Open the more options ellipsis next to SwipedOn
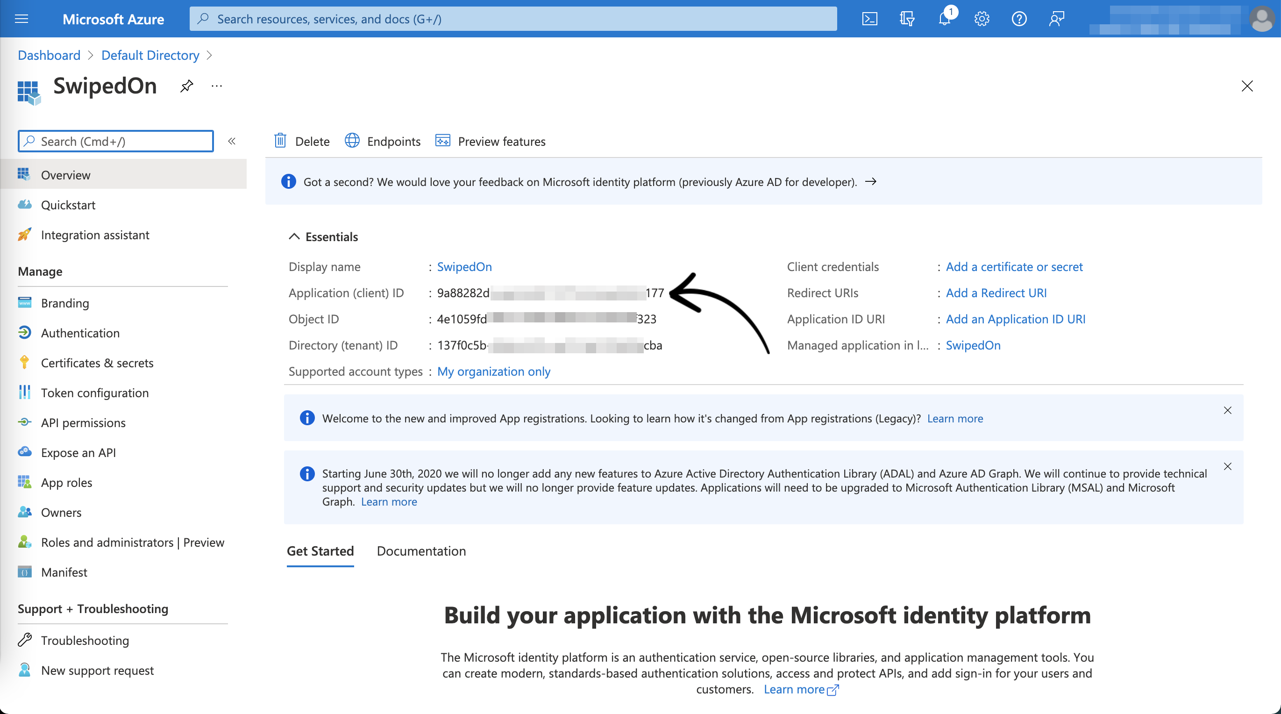The image size is (1281, 714). point(217,86)
